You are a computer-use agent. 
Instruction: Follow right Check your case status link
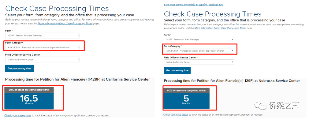[176, 115]
